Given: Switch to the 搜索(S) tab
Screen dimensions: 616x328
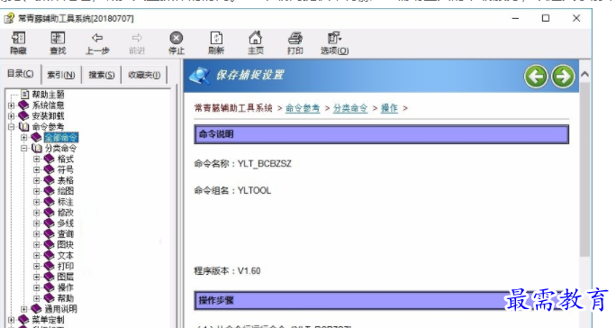Looking at the screenshot, I should point(102,75).
